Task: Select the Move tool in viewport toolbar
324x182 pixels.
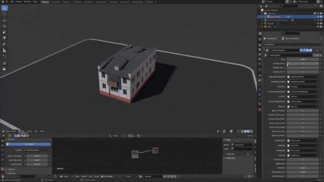Action: [x=5, y=20]
